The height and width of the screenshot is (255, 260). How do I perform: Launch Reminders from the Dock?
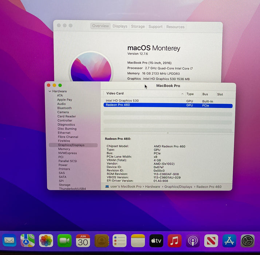(x=119, y=240)
